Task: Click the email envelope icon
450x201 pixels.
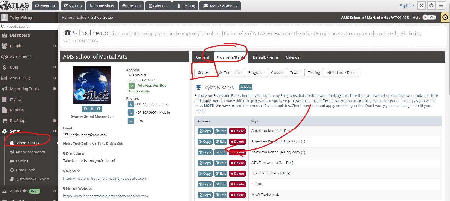Action: [66, 134]
